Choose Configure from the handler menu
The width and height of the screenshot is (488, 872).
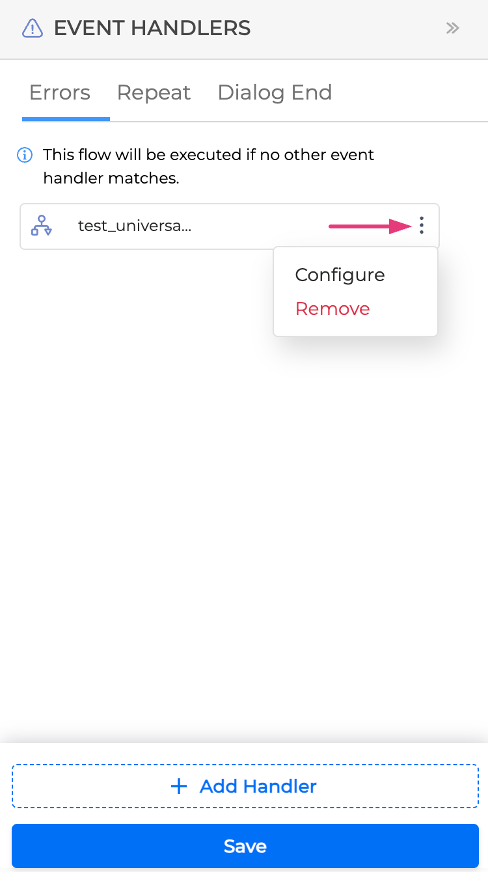[x=340, y=275]
